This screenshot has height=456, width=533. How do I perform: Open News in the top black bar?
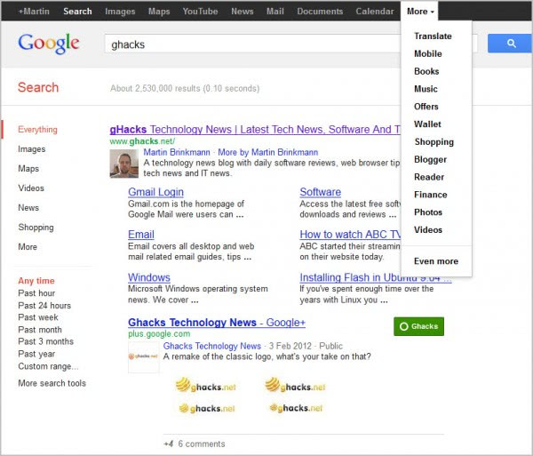[x=243, y=12]
